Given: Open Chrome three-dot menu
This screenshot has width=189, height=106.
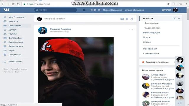Looking at the screenshot, I should (186, 4).
